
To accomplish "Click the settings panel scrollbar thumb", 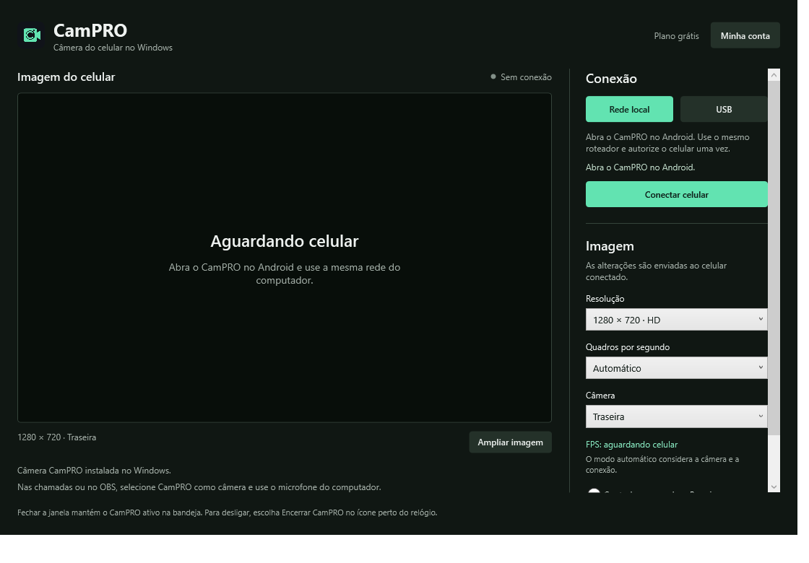I will (774, 258).
